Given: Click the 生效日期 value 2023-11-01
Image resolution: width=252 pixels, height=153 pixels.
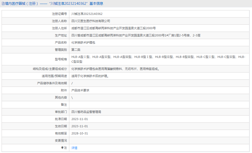Looking at the screenshot, I should pos(80,126).
